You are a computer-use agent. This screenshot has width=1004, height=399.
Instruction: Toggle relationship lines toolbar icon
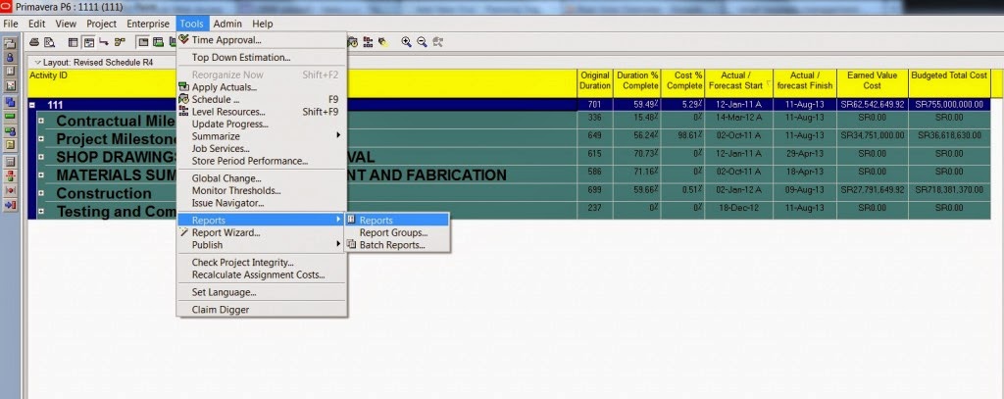point(103,42)
